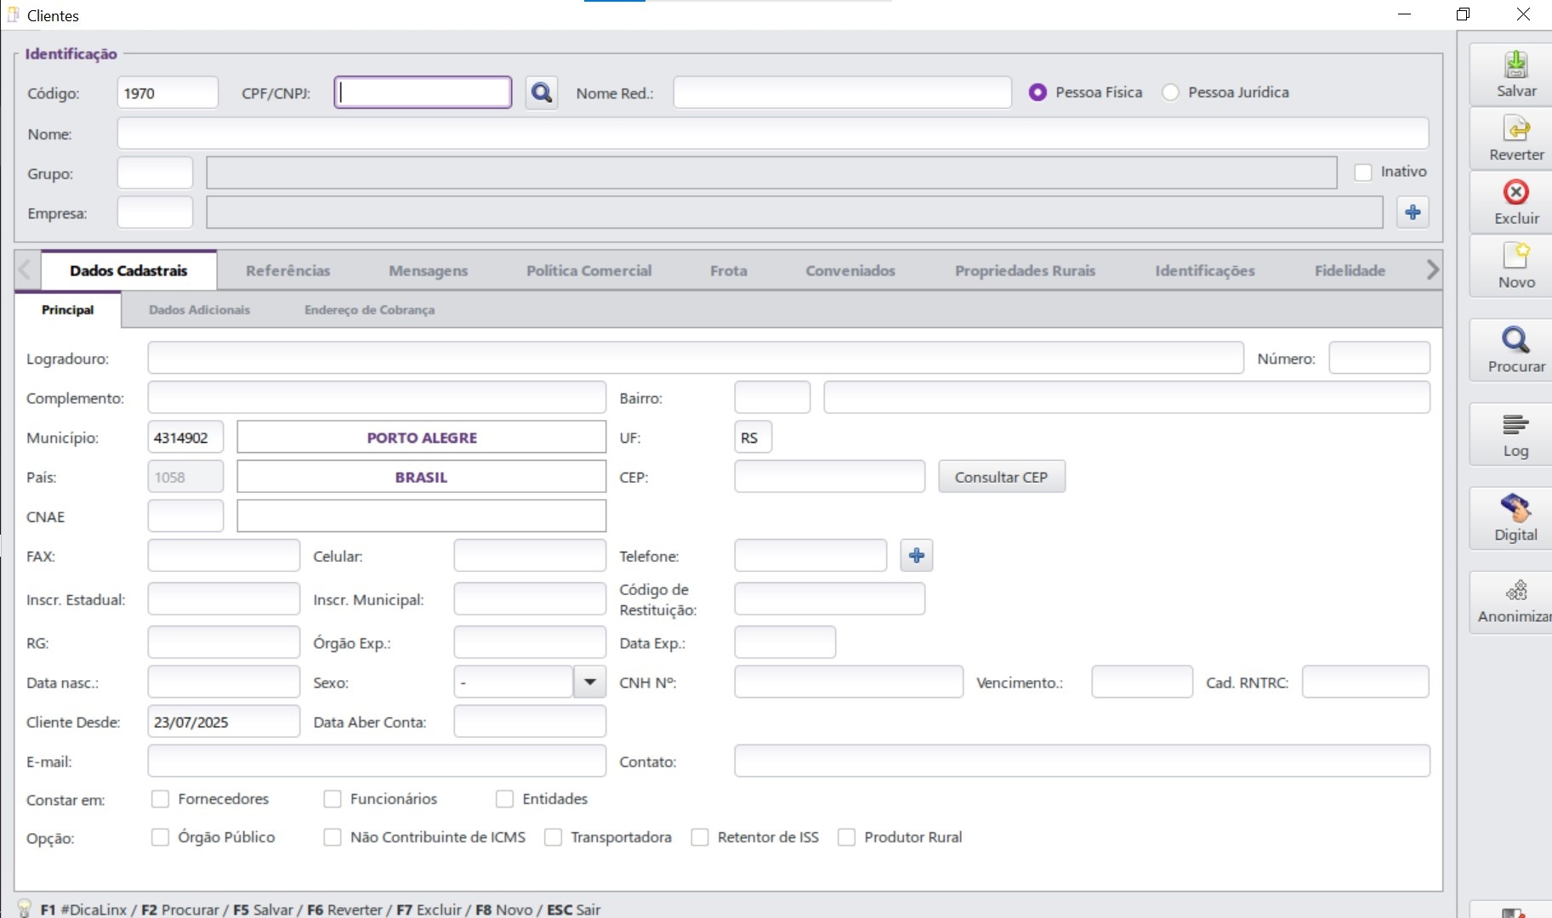
Task: Click the CPF/CNPJ magnifier search icon
Action: click(542, 93)
